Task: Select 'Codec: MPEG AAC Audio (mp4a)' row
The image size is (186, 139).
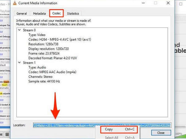Action: click(x=52, y=72)
